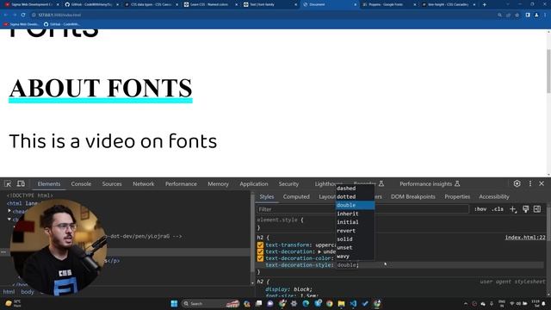Toggle the computed styles sidebar icon
The height and width of the screenshot is (310, 551).
point(537,209)
